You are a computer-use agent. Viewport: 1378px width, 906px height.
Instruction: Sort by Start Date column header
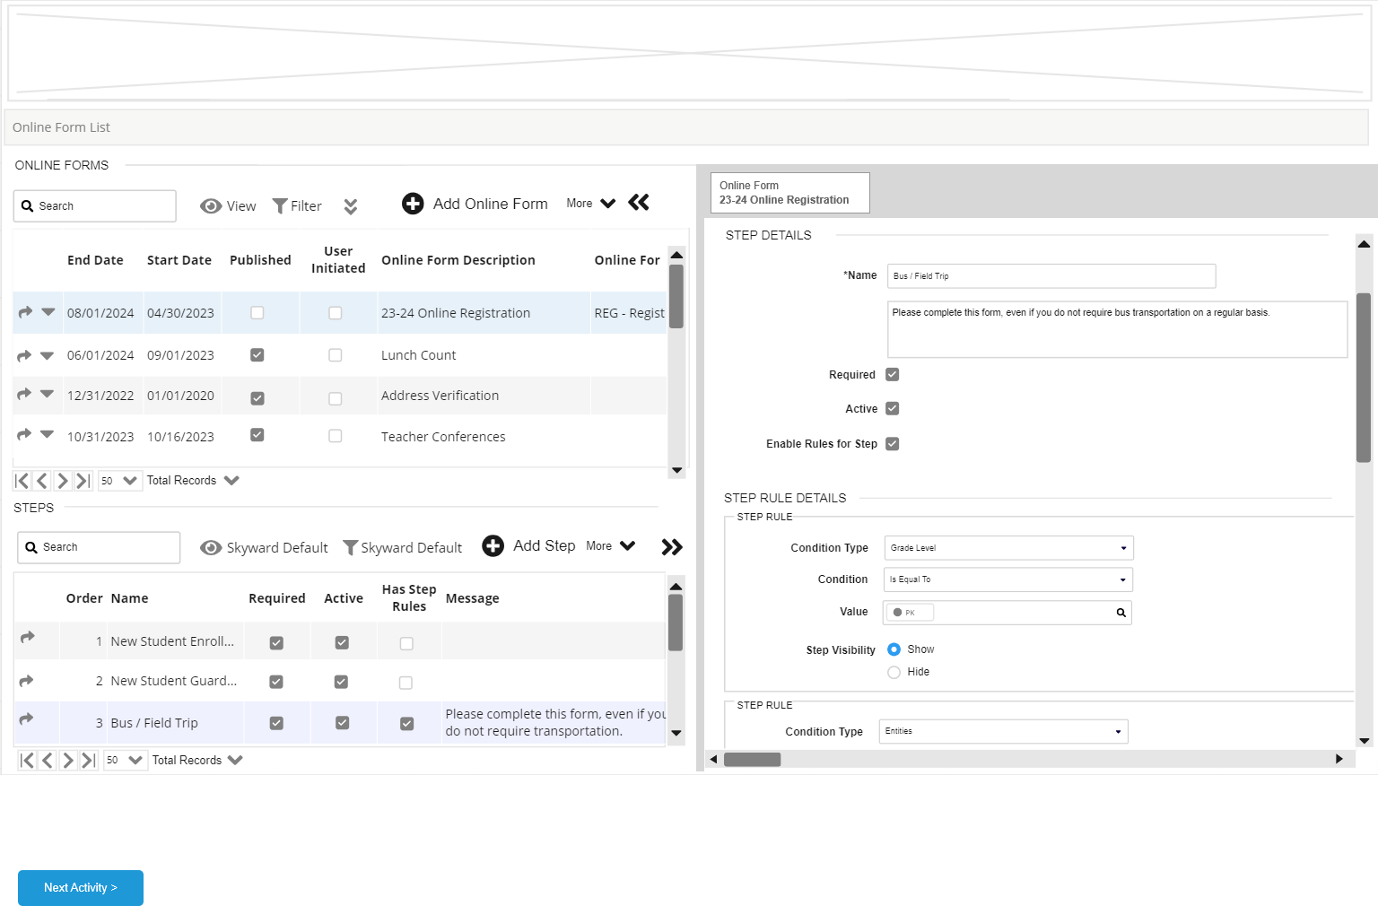[179, 260]
